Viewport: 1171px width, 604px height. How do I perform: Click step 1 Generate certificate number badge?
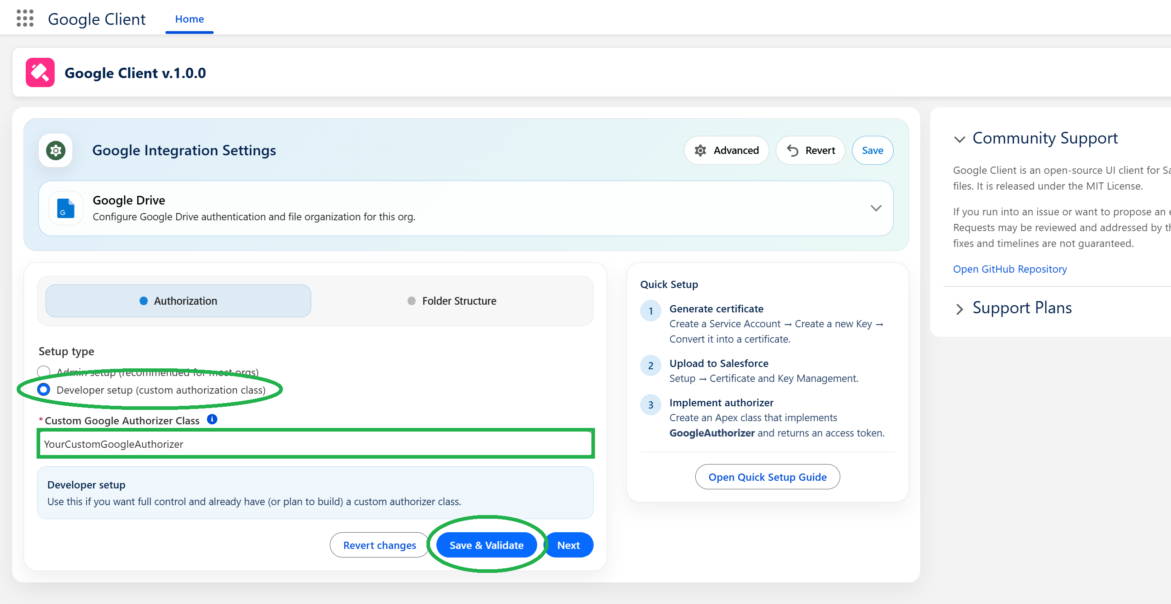click(651, 311)
